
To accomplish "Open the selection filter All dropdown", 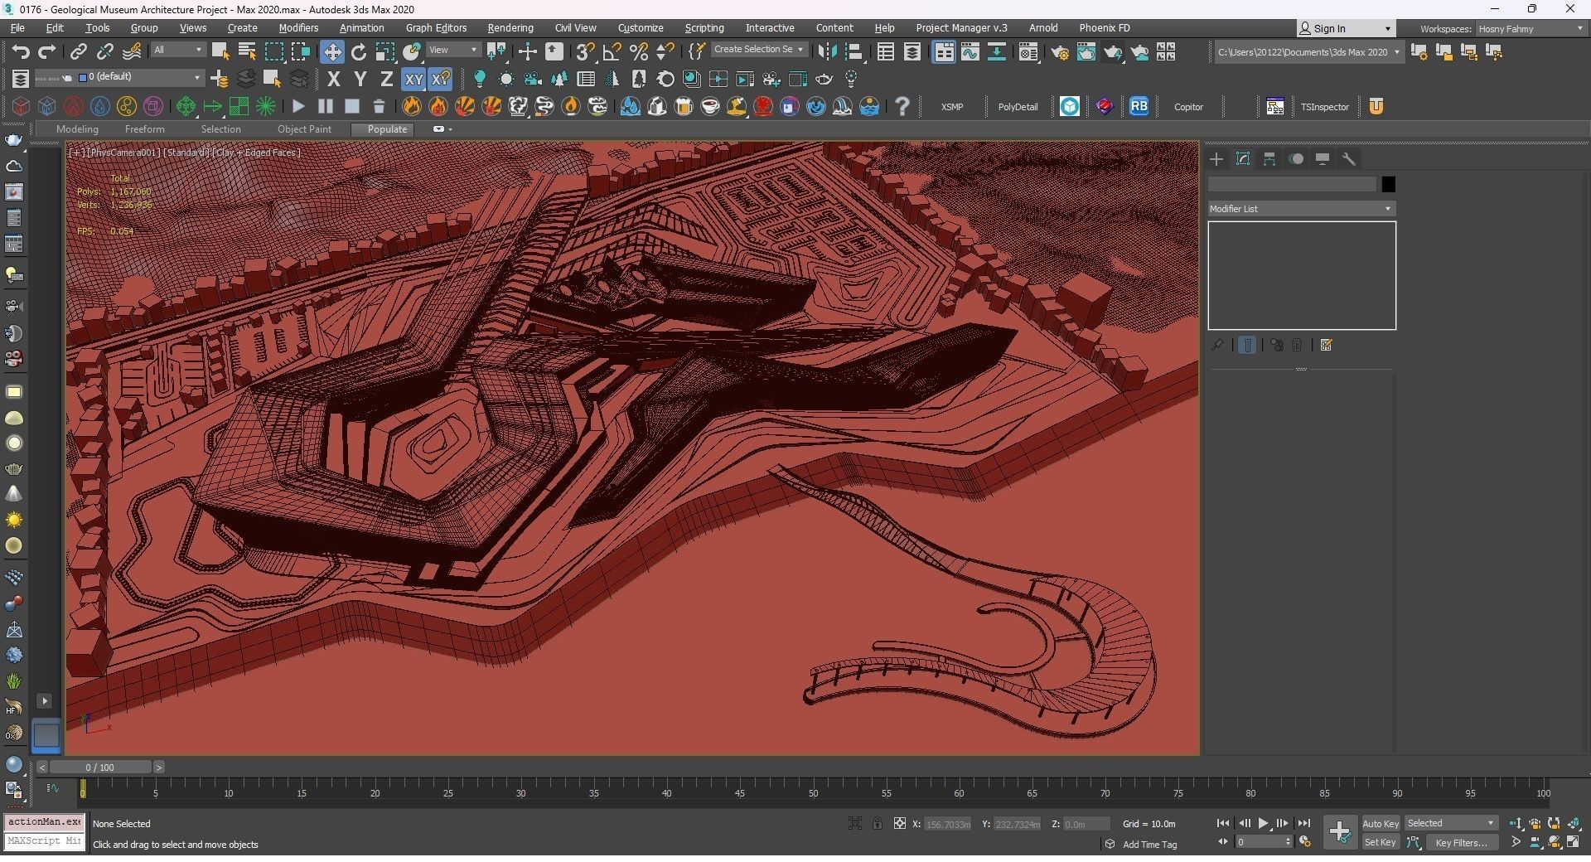I will (177, 50).
